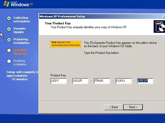The image size is (165, 123).
Task: Click the 'Preparing installation' step label
Action: point(21,41)
